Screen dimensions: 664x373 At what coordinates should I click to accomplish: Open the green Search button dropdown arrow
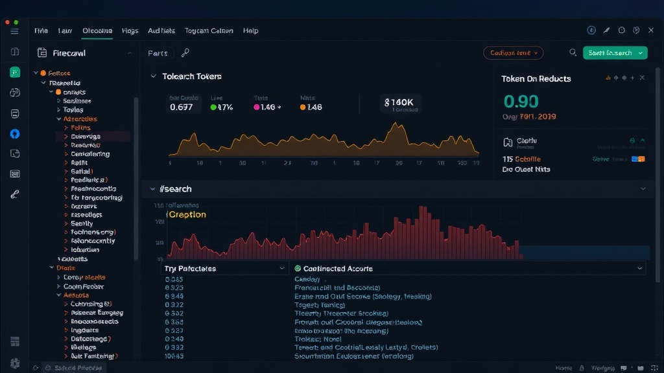(x=641, y=53)
